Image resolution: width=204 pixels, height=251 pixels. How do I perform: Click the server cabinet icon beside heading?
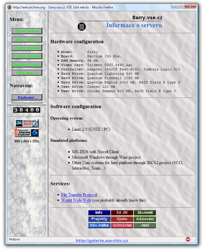(82, 27)
